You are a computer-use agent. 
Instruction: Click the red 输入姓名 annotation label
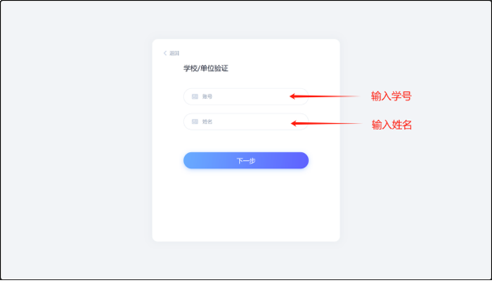click(x=391, y=125)
